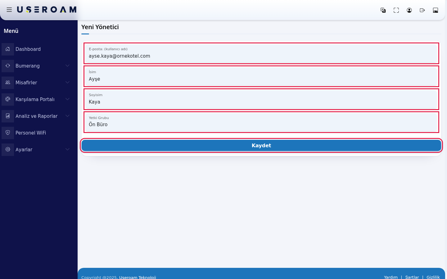Click the İsim input field
The image size is (447, 279).
click(261, 76)
